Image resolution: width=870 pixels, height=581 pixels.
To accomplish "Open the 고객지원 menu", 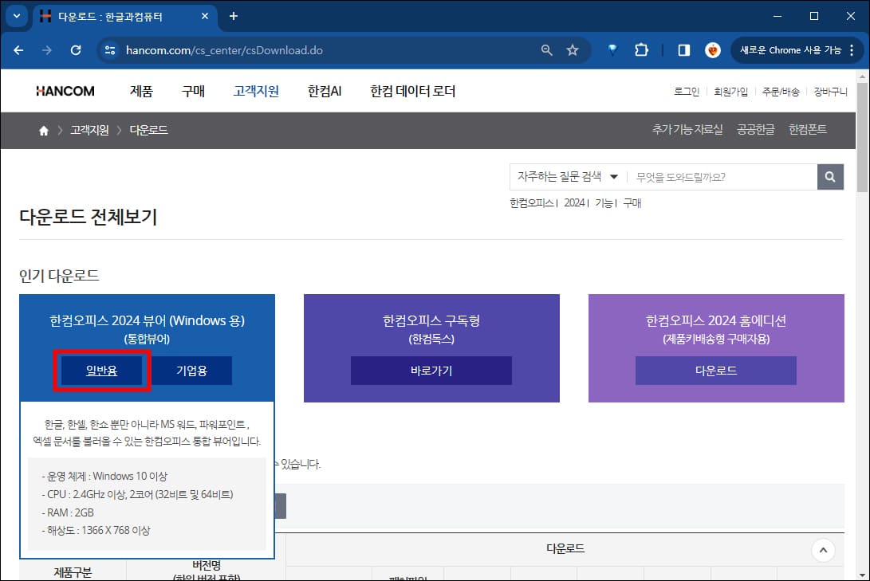I will click(x=255, y=91).
